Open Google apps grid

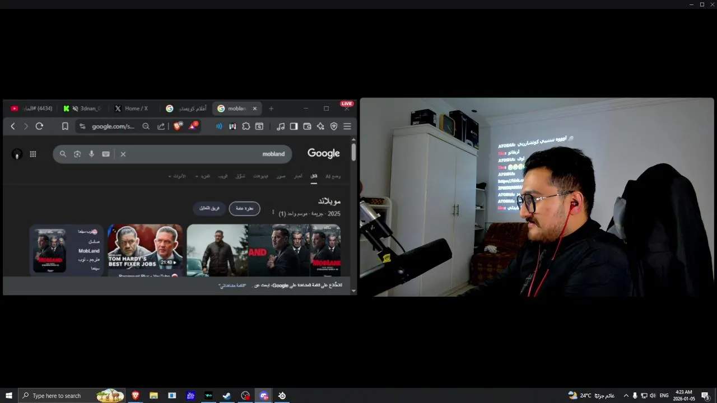(x=33, y=154)
